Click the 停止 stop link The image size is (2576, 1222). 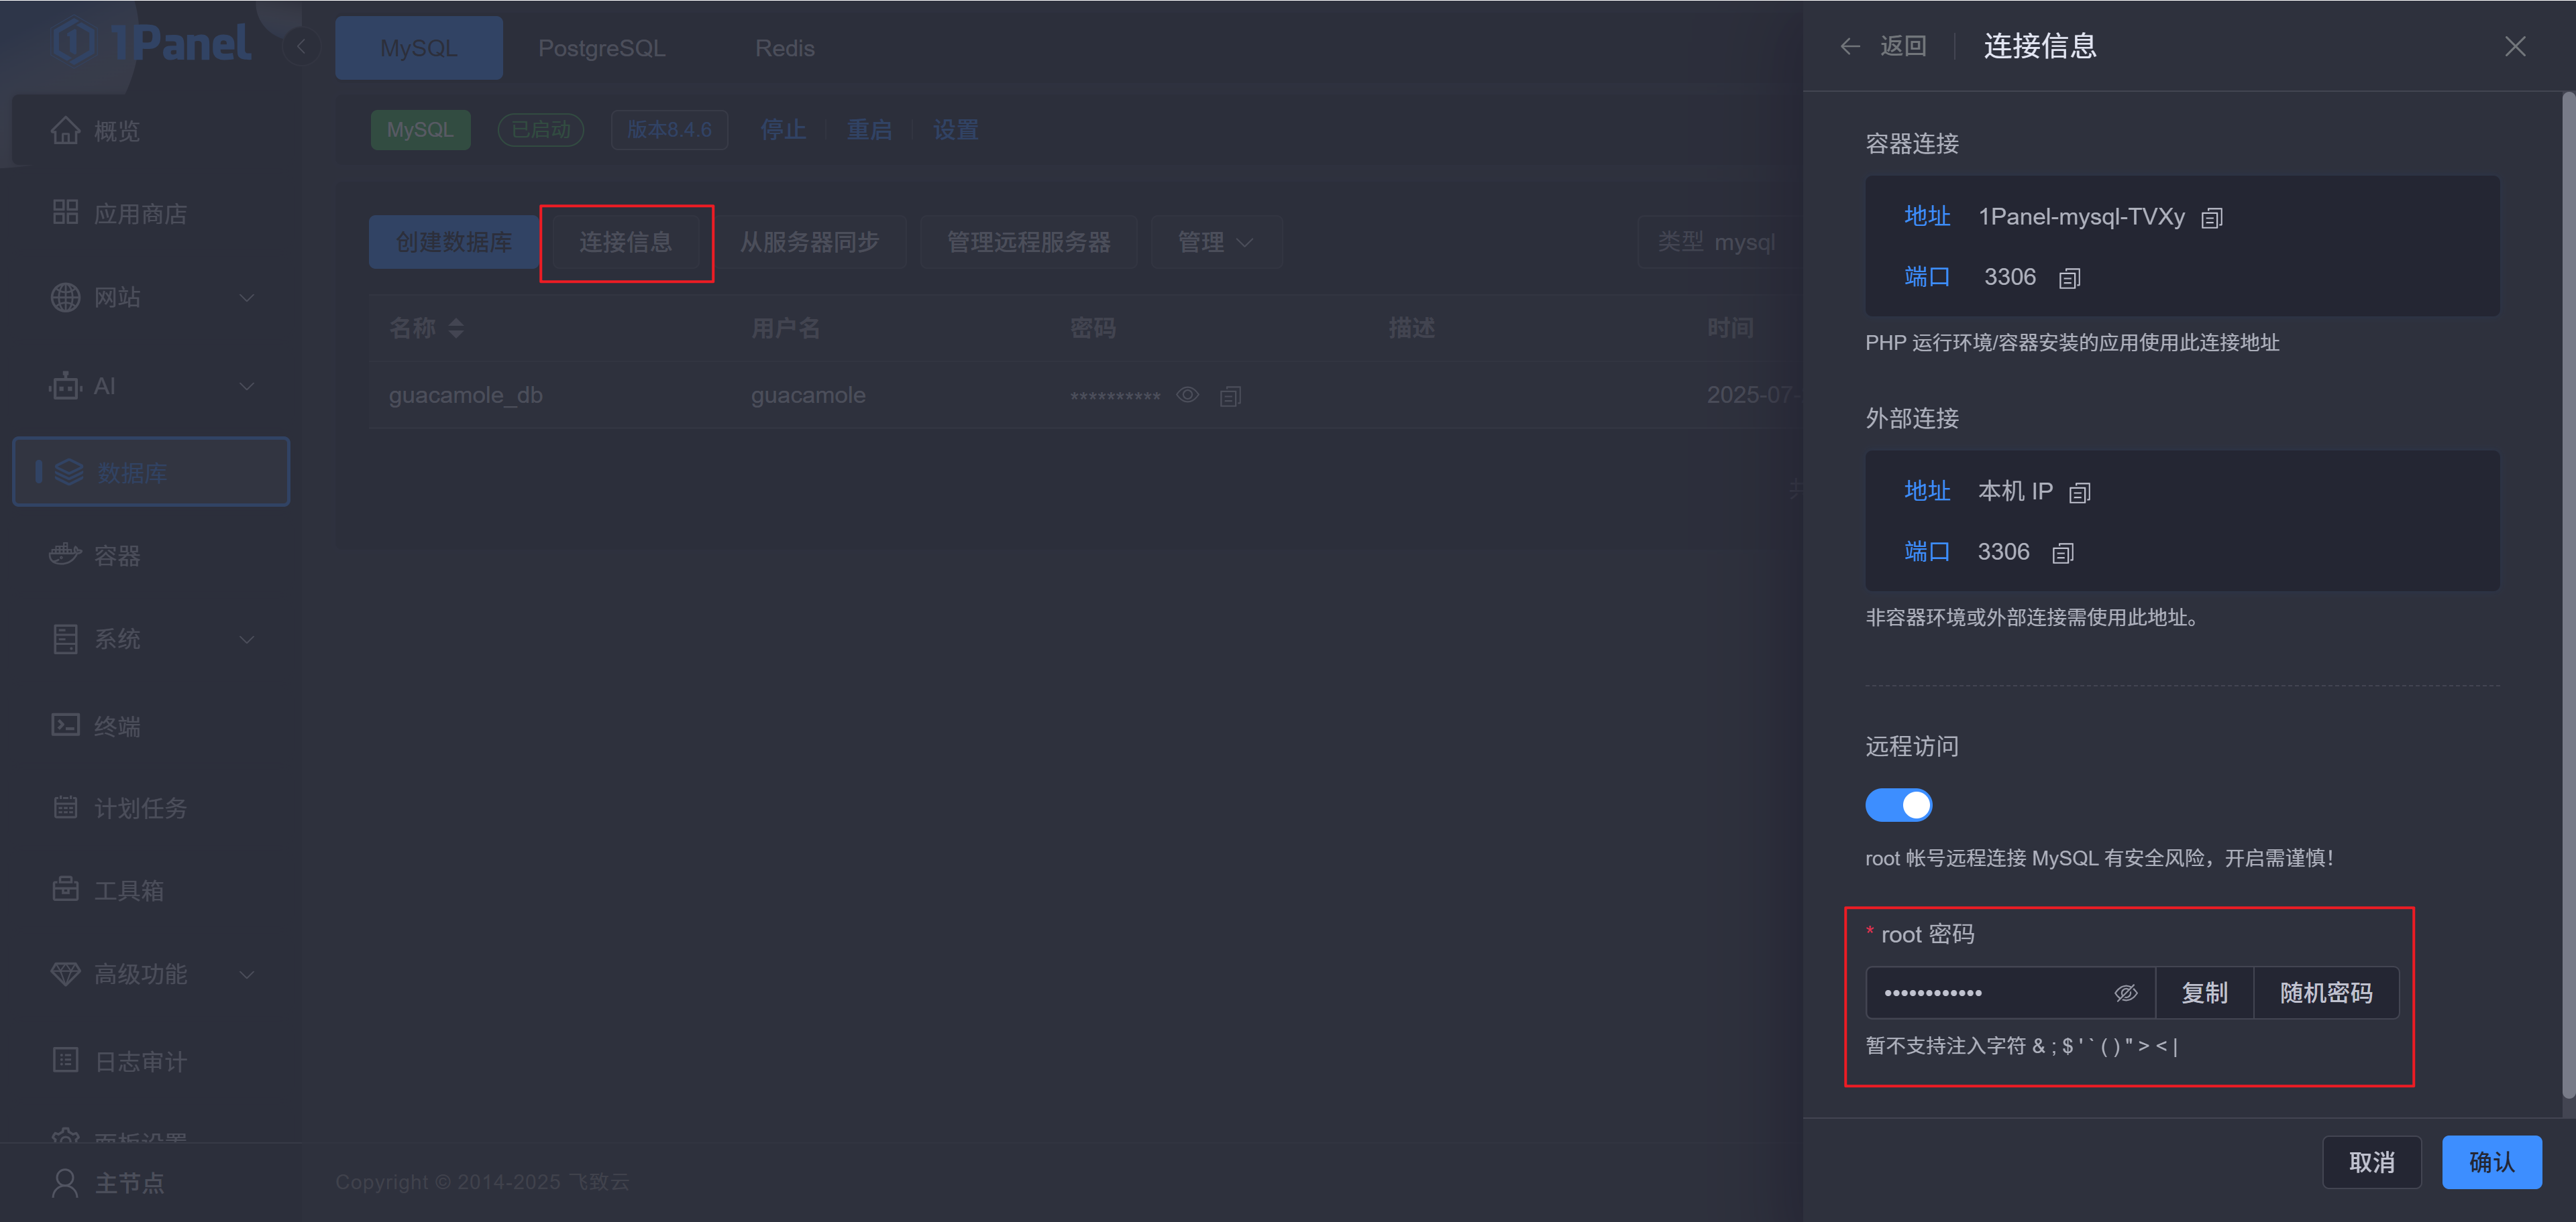point(783,130)
